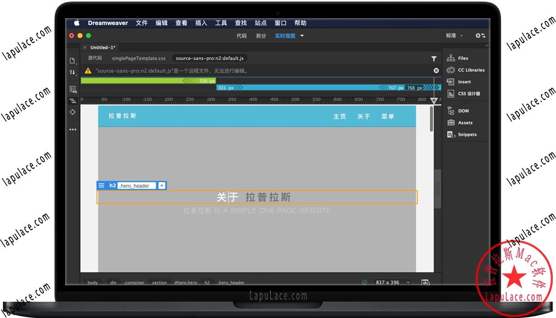Select the singlePageTemplate.css related file tab

coord(138,58)
